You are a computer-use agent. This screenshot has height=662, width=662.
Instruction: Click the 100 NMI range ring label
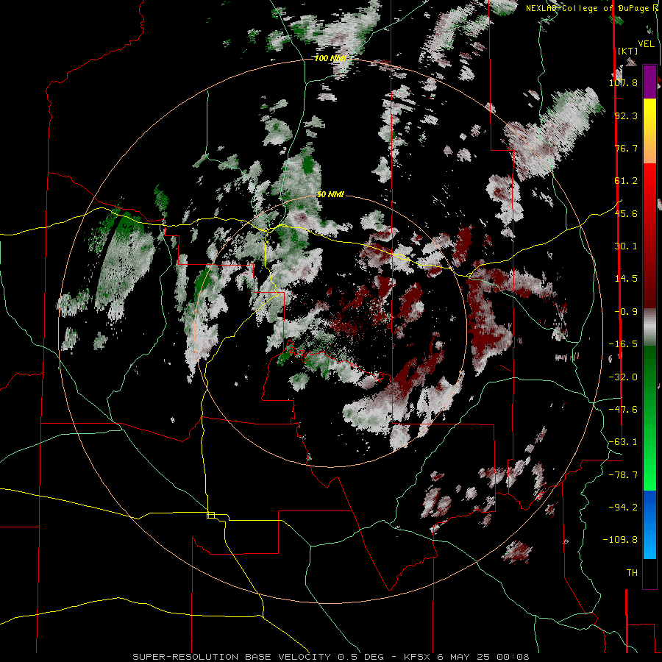click(330, 58)
